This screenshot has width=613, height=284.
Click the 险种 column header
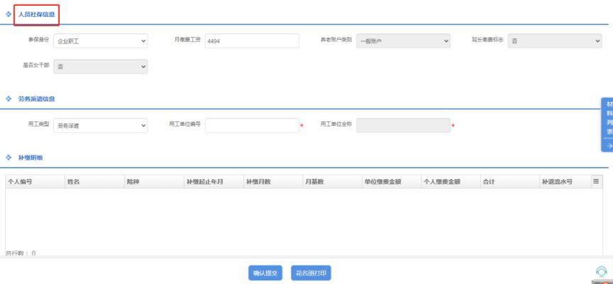tap(154, 182)
